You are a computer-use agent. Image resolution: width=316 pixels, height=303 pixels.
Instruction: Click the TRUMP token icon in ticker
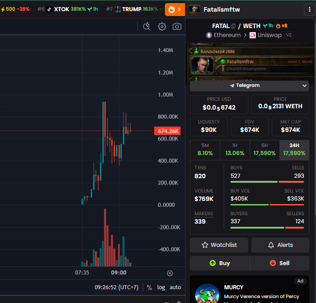[118, 9]
